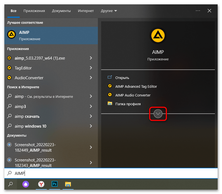Launch Photoshop from the taskbar

[54, 184]
